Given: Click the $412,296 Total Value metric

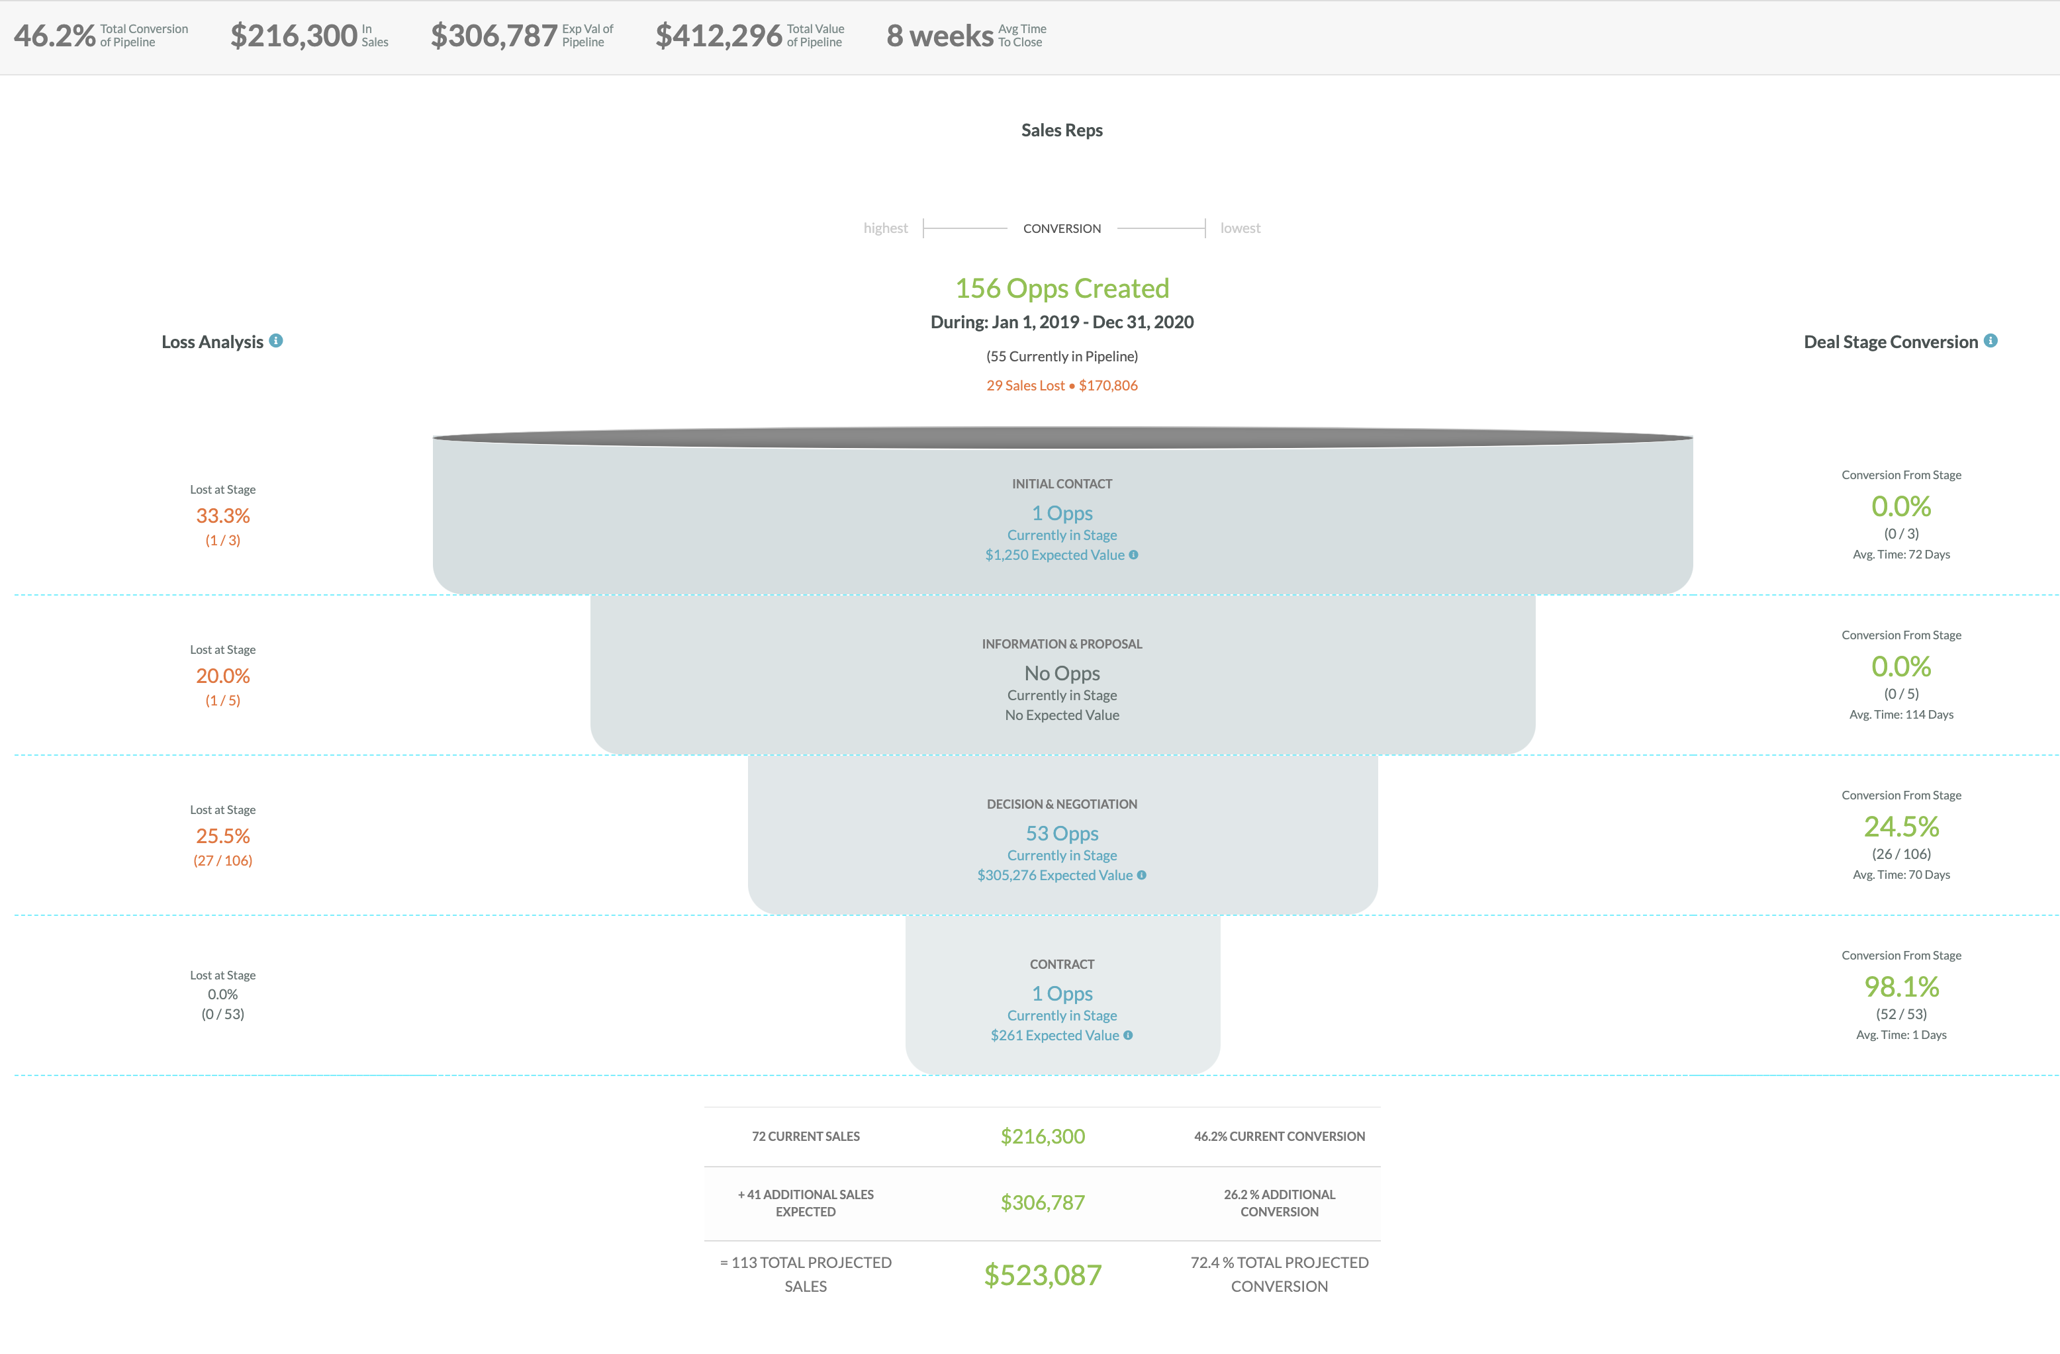Looking at the screenshot, I should pos(749,36).
